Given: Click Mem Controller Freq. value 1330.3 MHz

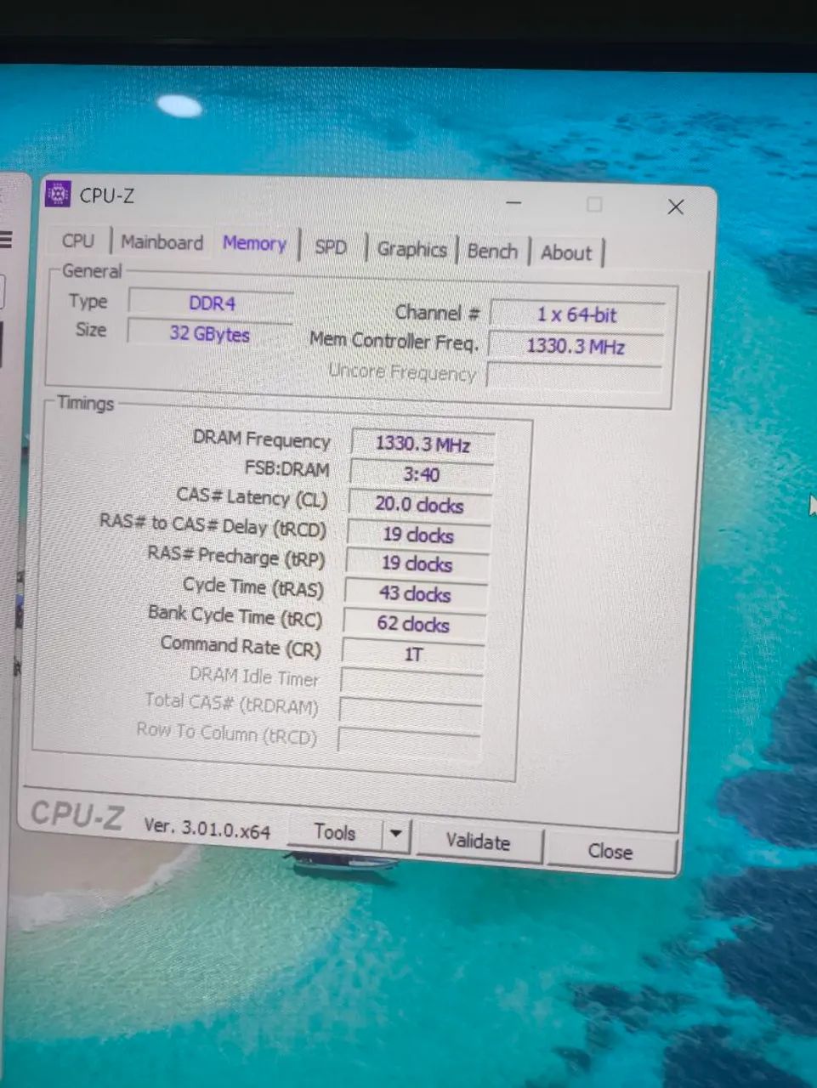Looking at the screenshot, I should 576,346.
